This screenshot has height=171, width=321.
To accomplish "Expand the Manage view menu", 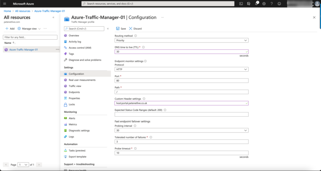I will 29,29.
